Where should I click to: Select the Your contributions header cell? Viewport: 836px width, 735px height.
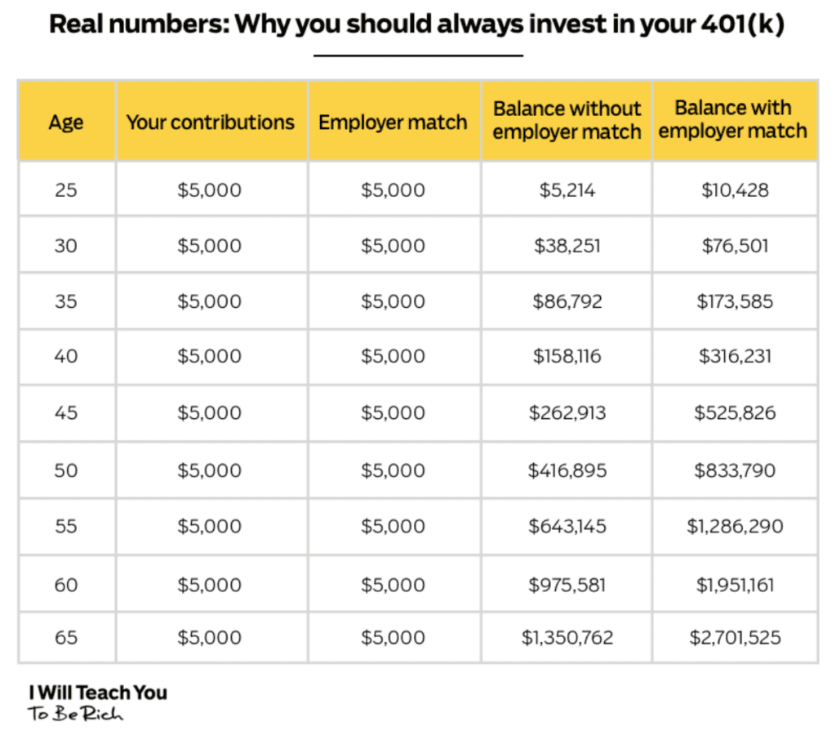pos(211,122)
